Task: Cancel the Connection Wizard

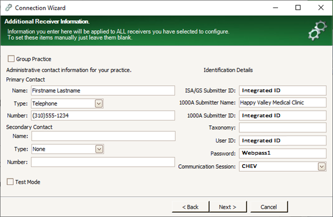Action: (269, 207)
